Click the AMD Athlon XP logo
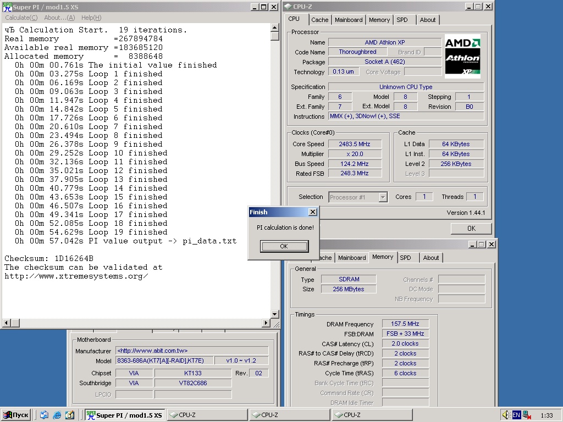The width and height of the screenshot is (563, 422). tap(462, 56)
